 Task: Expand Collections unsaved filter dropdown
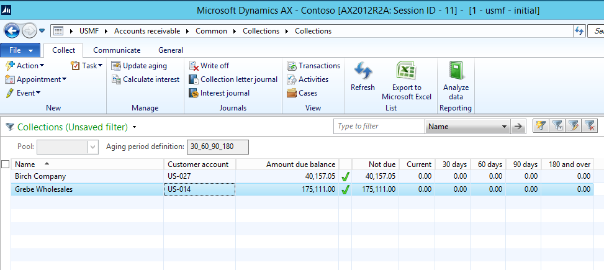click(135, 127)
